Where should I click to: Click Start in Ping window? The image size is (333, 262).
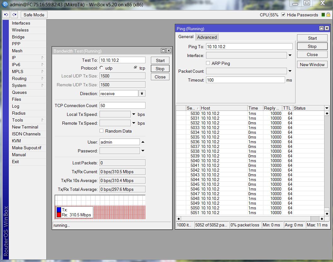312,38
